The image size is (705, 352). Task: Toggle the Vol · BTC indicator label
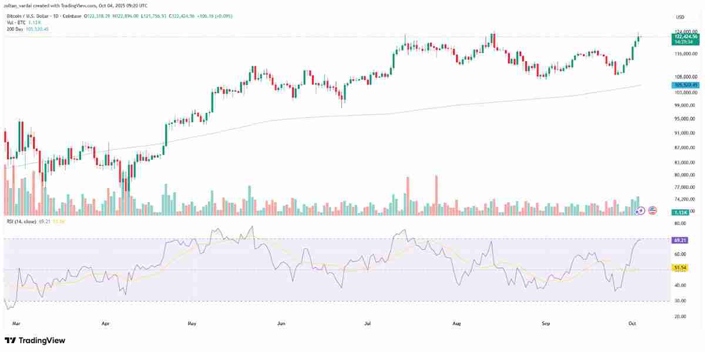tap(15, 22)
